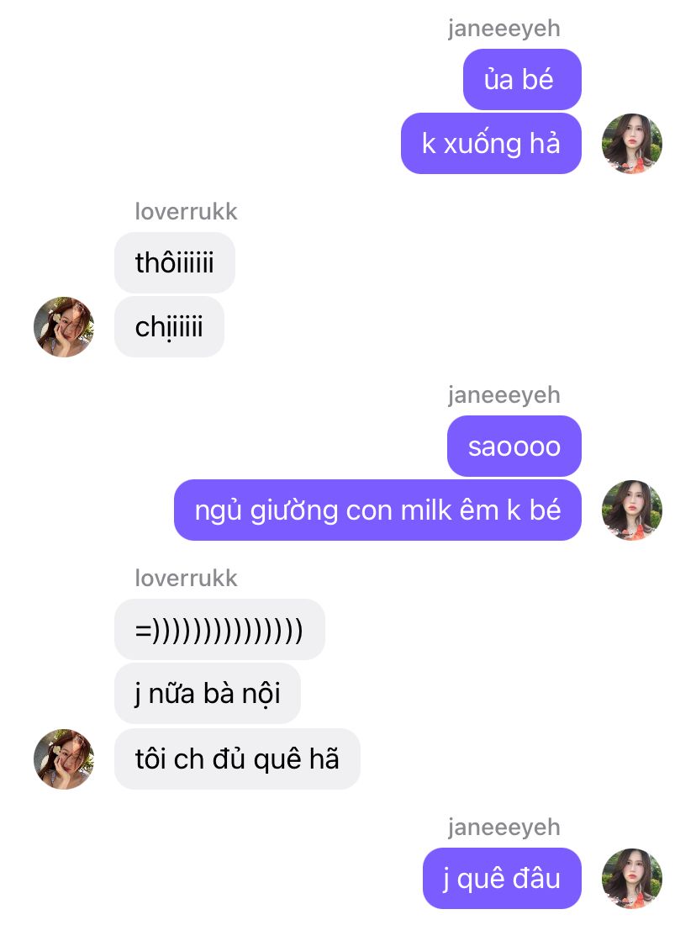
Task: Open the first janeeeyeh username label at top
Action: 504,29
